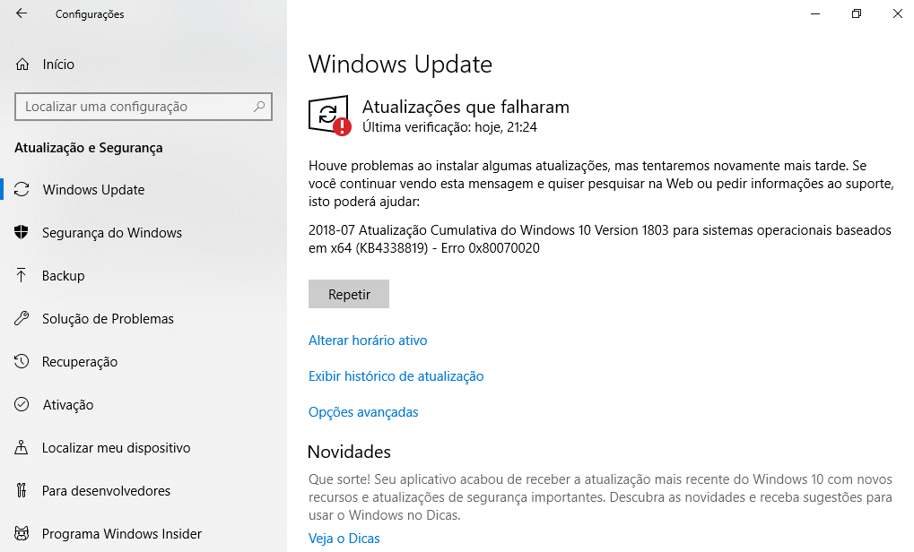The width and height of the screenshot is (914, 552).
Task: Click the Para desenvolvedores tools icon
Action: [x=22, y=490]
